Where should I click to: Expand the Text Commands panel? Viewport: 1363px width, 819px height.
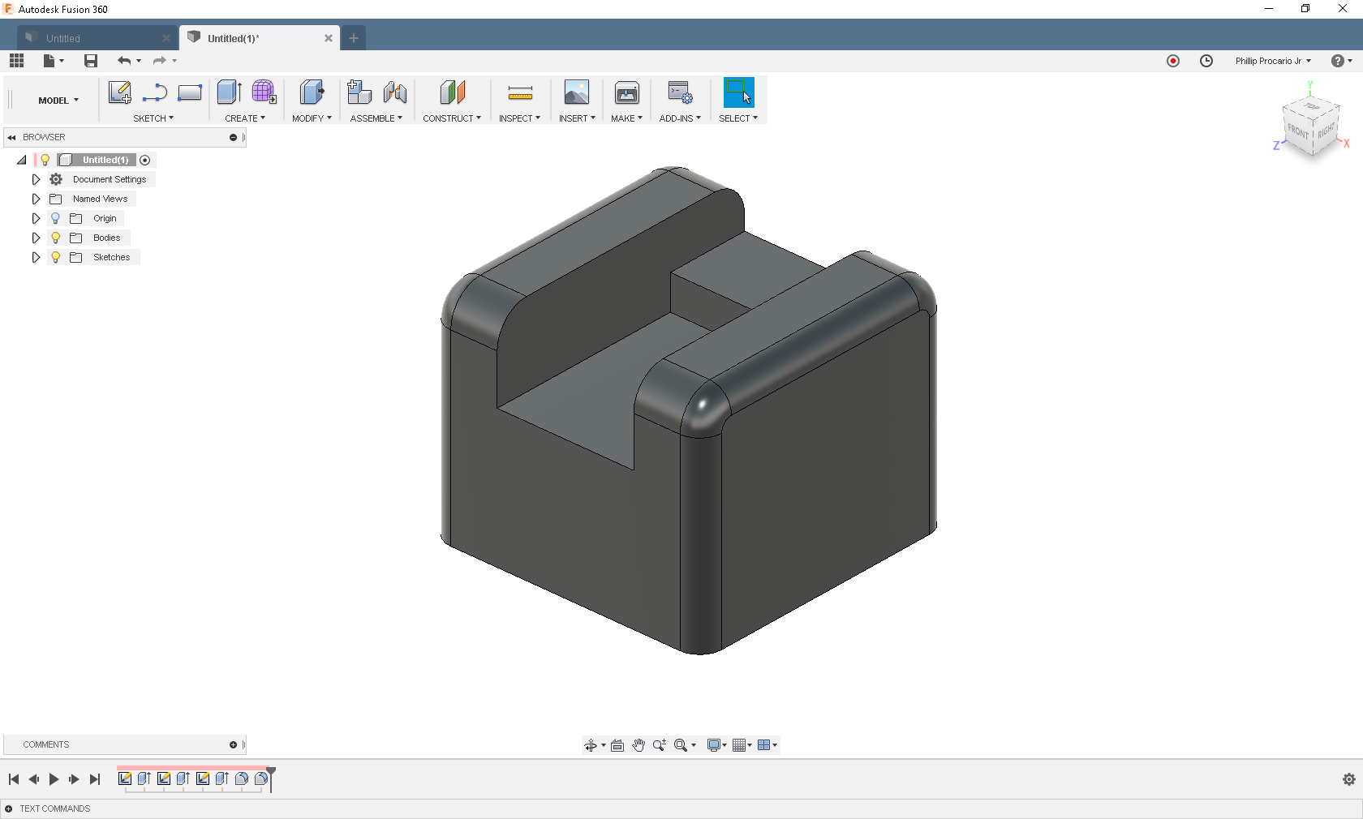(x=9, y=808)
